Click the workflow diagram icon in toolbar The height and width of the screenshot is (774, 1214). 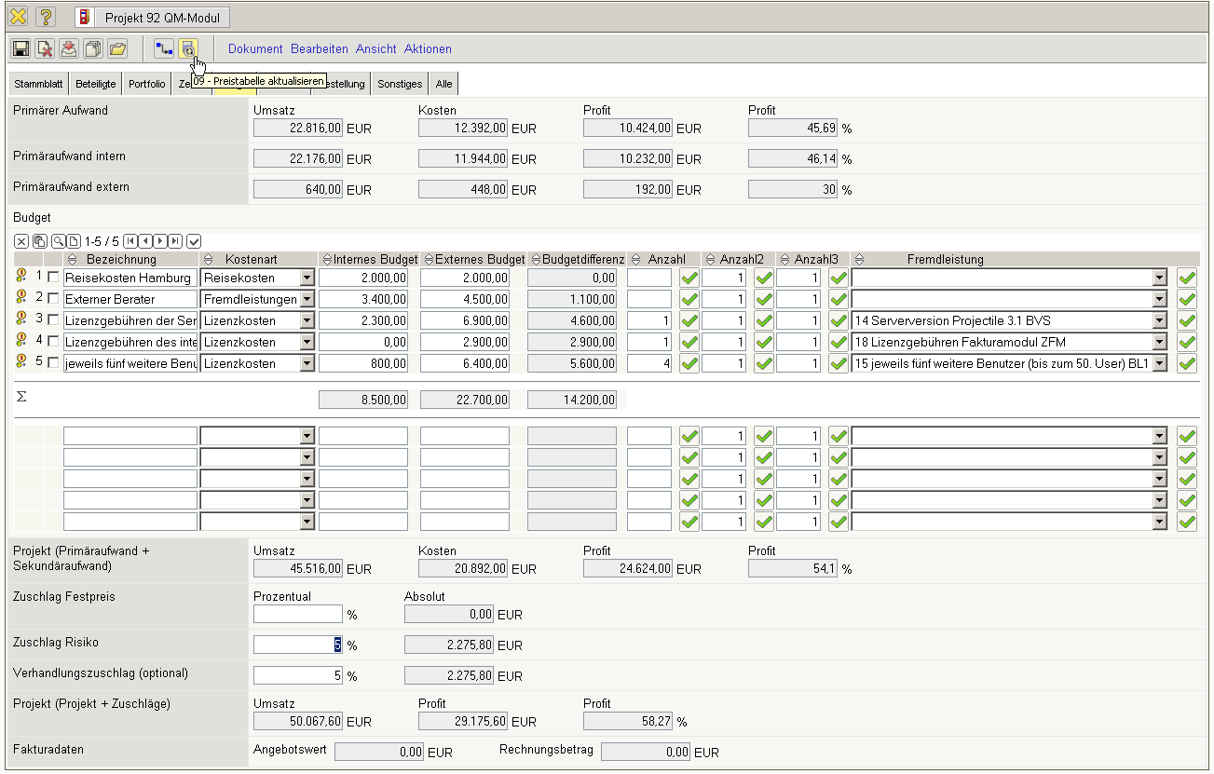click(164, 48)
